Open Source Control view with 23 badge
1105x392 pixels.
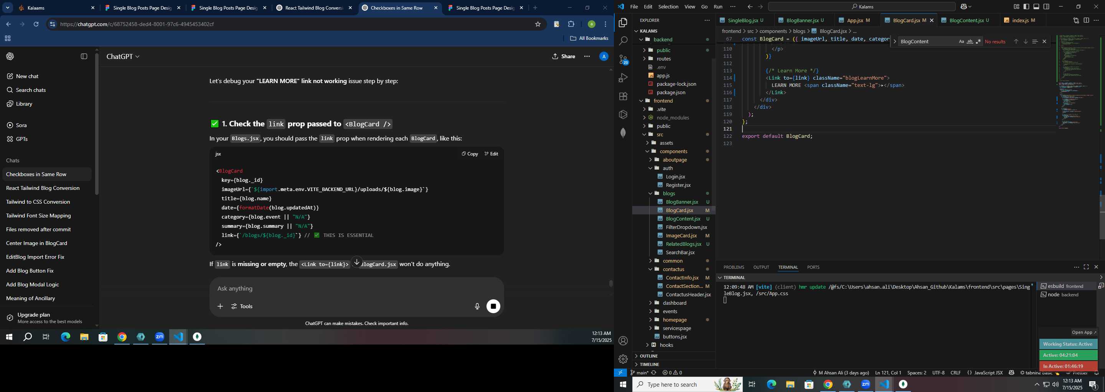tap(623, 59)
